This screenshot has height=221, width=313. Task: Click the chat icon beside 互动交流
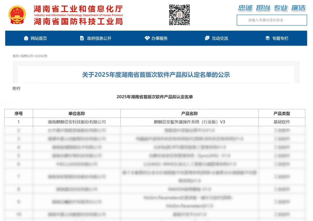click(207, 38)
